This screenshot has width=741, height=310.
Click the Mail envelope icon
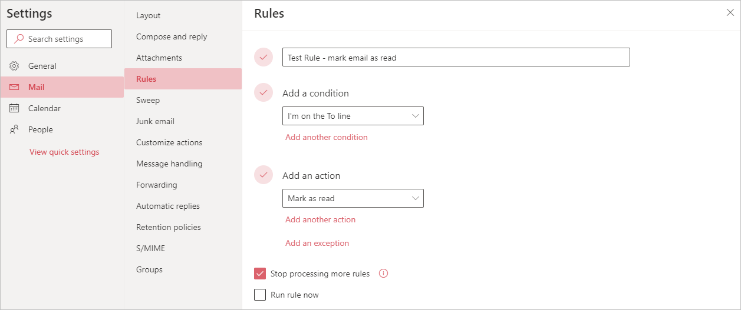pyautogui.click(x=15, y=87)
